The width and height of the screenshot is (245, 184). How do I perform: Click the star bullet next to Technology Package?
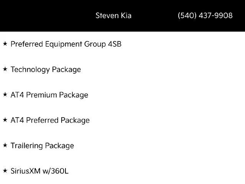tap(5, 69)
